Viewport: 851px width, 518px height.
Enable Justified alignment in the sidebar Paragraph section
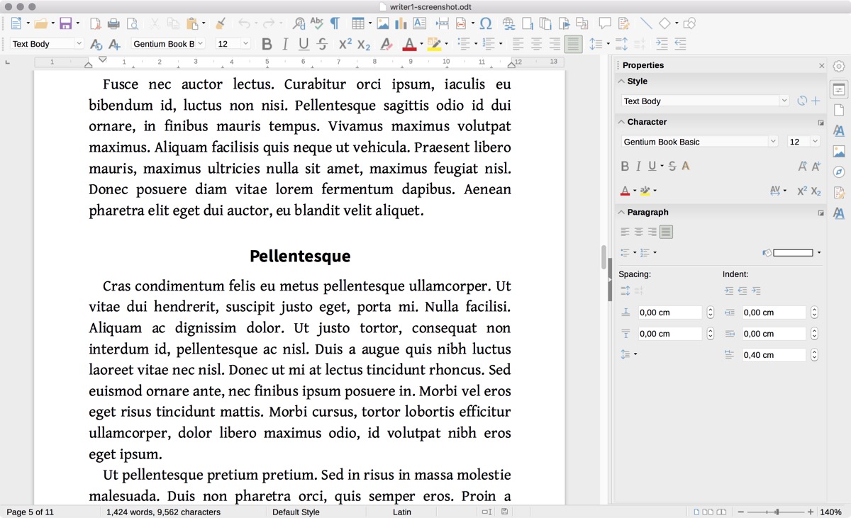pyautogui.click(x=666, y=232)
